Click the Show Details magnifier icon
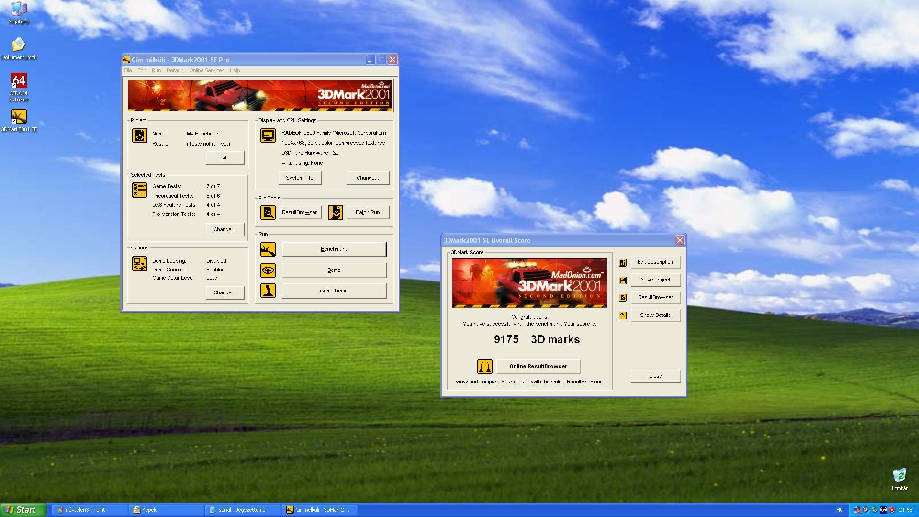Viewport: 919px width, 517px height. click(622, 315)
